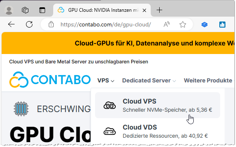Choose the Cloud VPS menu entry
236x147 pixels.
pyautogui.click(x=158, y=105)
